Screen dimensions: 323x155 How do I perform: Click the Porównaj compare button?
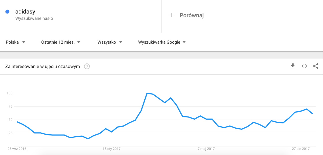191,15
